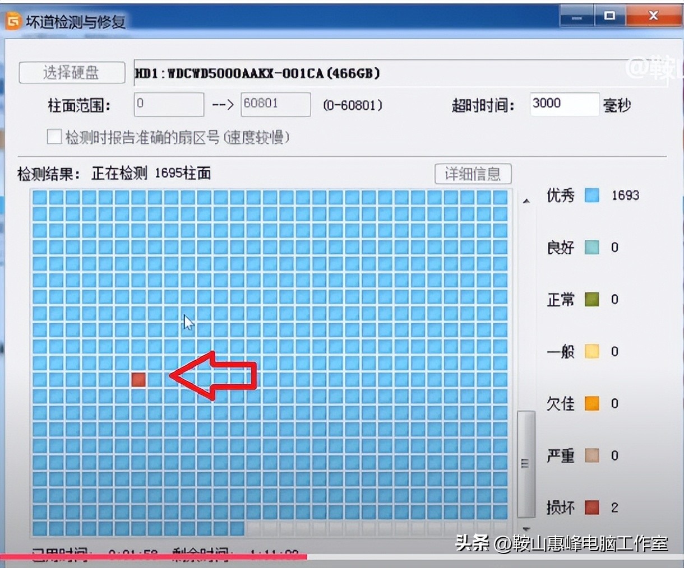
Task: Click the orange 欠佳 (Poor) legend swatch
Action: coord(590,403)
